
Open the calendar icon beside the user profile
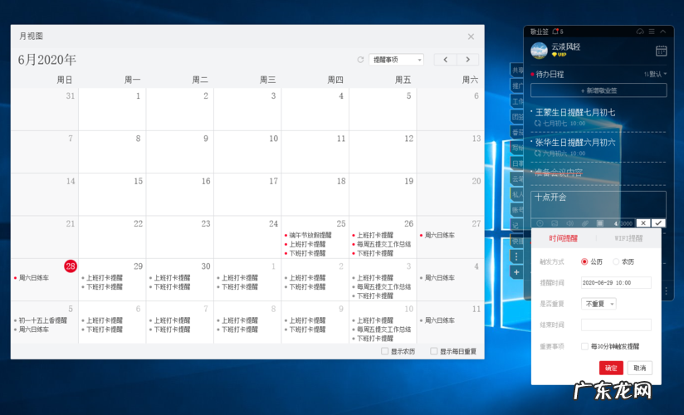661,51
